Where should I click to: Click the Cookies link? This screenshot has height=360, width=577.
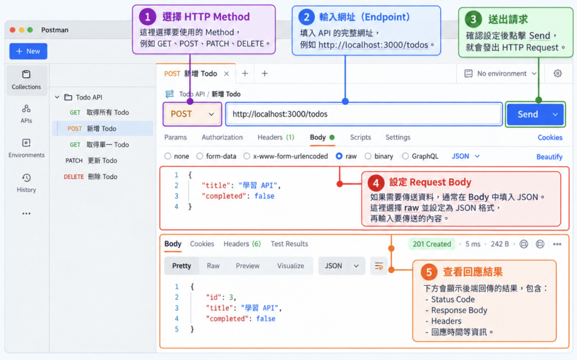(x=550, y=137)
